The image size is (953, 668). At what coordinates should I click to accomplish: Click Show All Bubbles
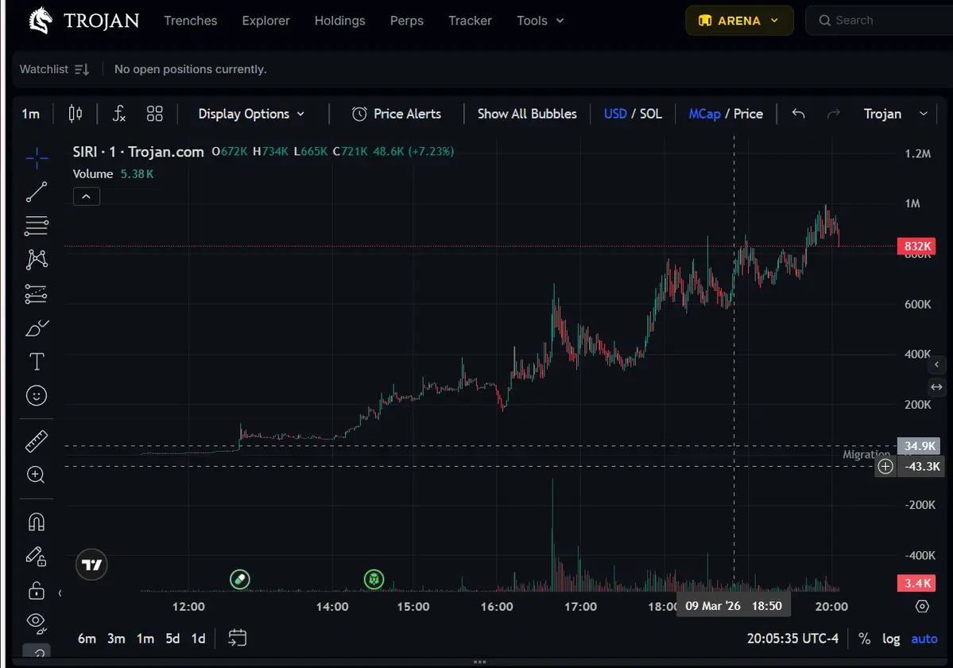[527, 114]
